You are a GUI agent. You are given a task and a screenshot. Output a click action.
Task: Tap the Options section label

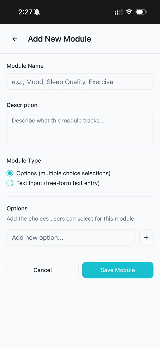(x=17, y=208)
